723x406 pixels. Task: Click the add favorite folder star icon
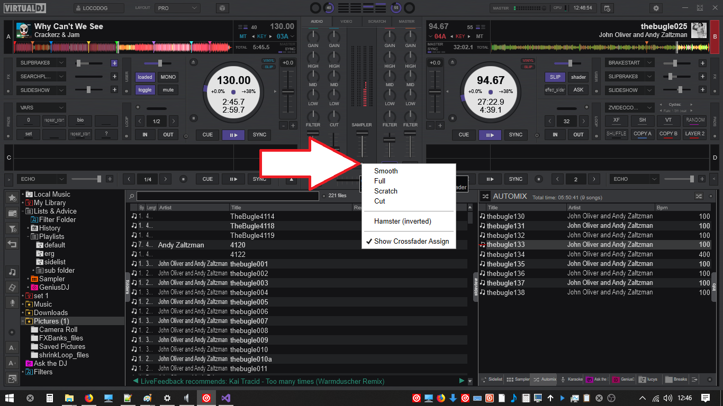point(12,198)
